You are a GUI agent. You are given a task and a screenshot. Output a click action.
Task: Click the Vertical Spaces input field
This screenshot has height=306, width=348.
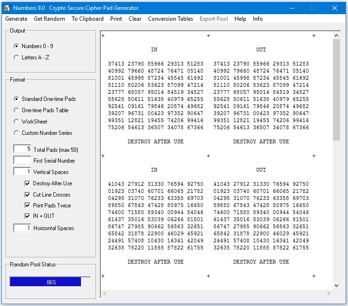point(22,171)
